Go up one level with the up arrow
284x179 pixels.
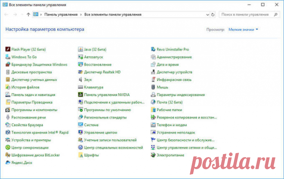[28, 15]
